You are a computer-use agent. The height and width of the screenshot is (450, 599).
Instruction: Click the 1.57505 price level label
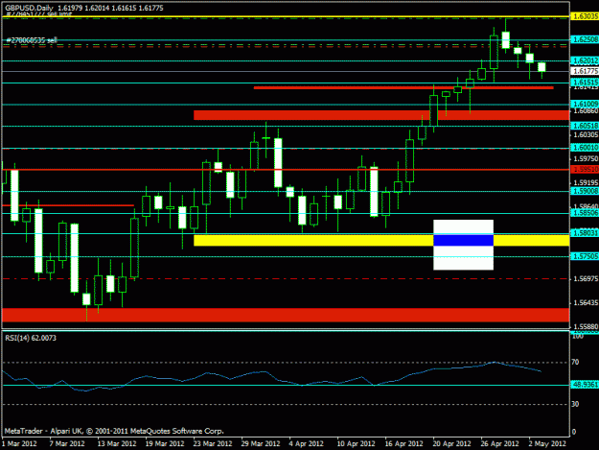[585, 256]
